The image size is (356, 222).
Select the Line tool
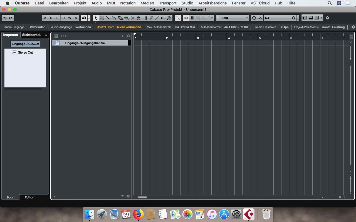pos(157,18)
